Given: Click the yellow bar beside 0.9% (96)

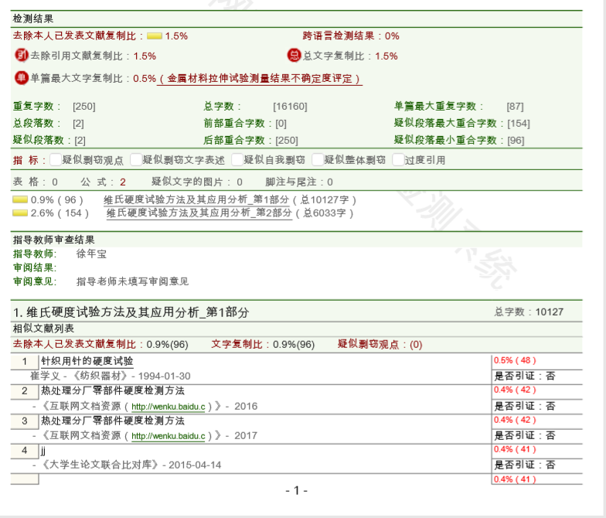Looking at the screenshot, I should [x=20, y=199].
